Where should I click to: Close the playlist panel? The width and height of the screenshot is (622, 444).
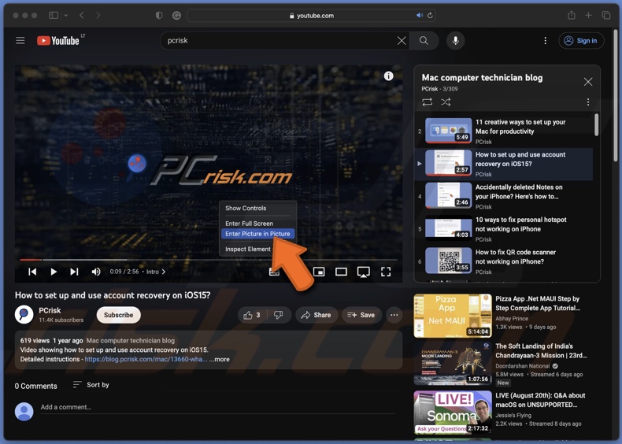pyautogui.click(x=588, y=82)
